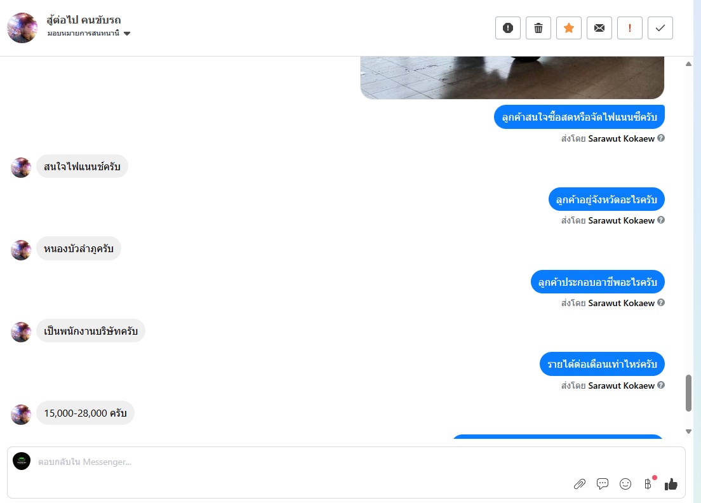Click scrollbar down arrow in chat pane
The image size is (701, 503).
(688, 431)
